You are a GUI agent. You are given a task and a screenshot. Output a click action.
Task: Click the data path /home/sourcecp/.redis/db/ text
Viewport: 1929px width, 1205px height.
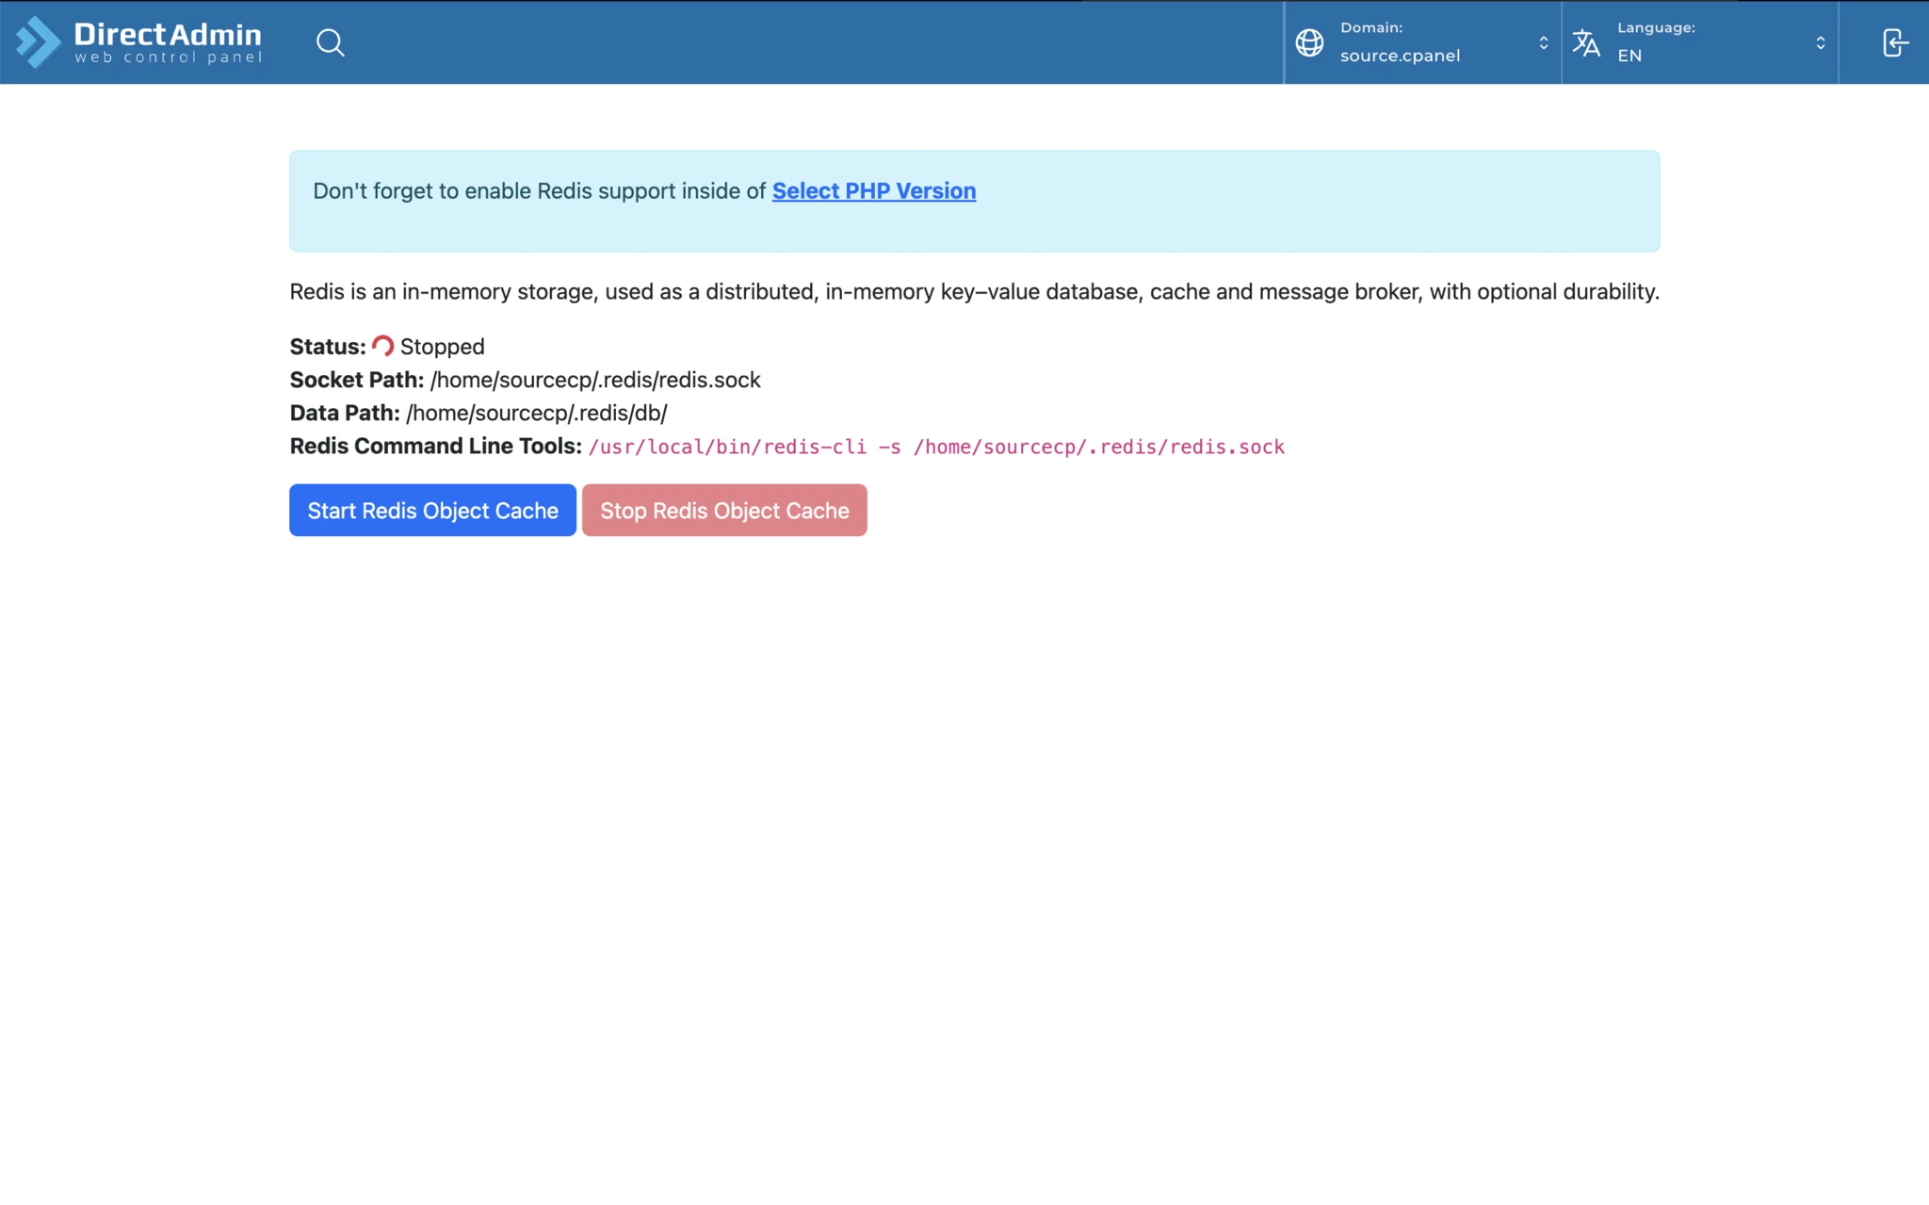click(x=537, y=413)
